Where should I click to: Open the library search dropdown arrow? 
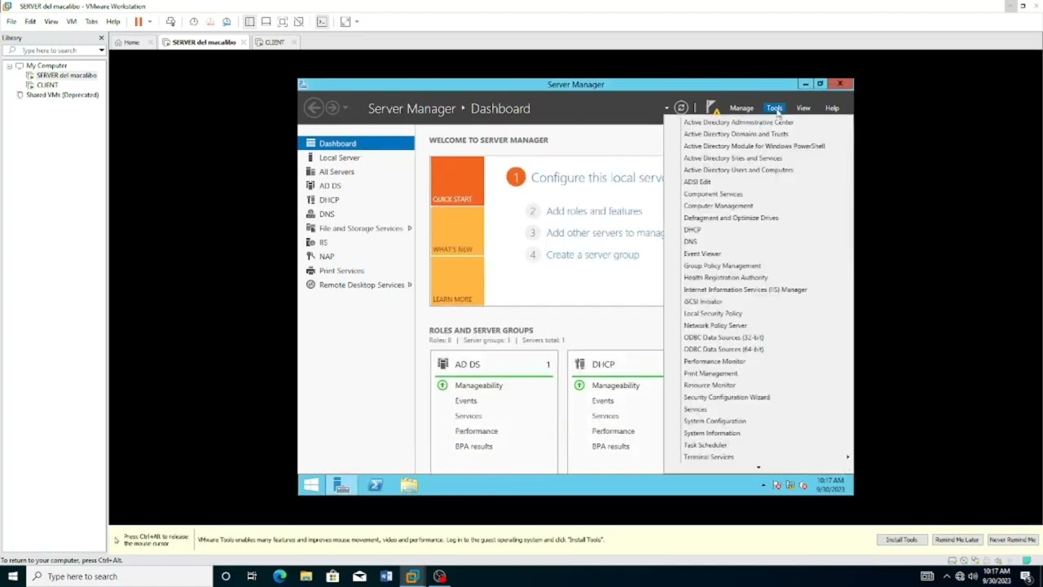click(x=101, y=51)
